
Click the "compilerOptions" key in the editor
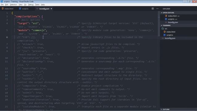(26, 16)
